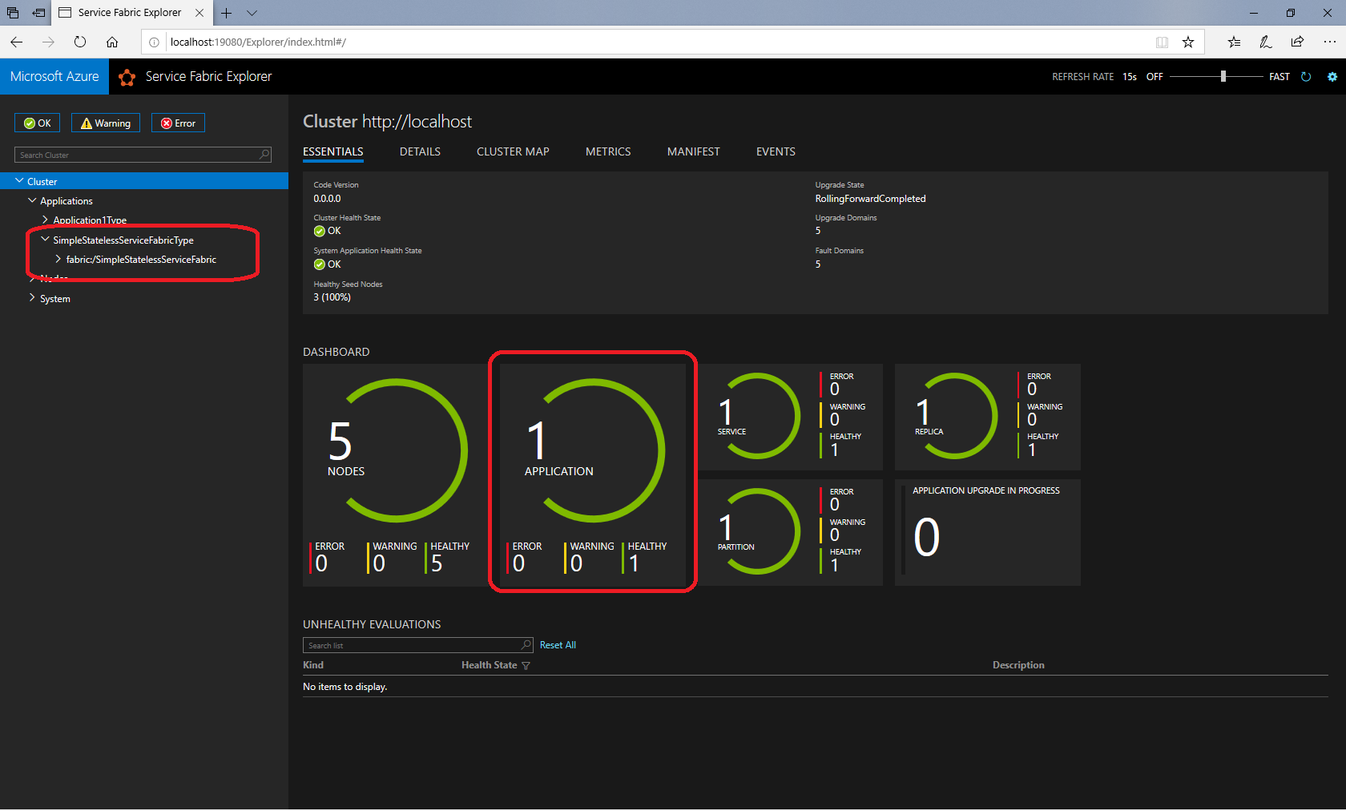Click the refresh rate slider handle

tap(1223, 77)
